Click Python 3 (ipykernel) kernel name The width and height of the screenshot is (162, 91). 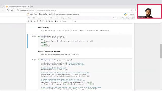(x=127, y=18)
